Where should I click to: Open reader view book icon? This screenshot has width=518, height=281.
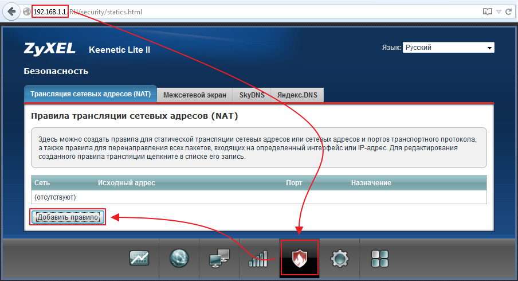click(x=487, y=12)
